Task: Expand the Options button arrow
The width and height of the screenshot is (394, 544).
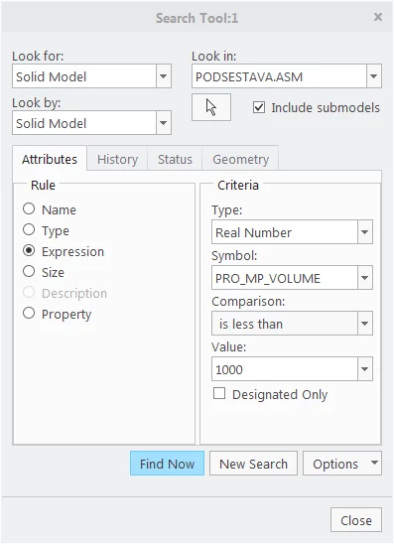Action: (x=374, y=463)
